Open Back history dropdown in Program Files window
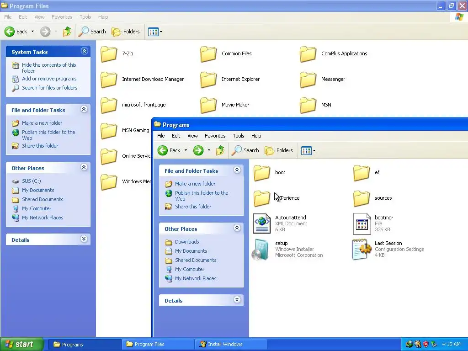This screenshot has width=468, height=351. point(32,32)
